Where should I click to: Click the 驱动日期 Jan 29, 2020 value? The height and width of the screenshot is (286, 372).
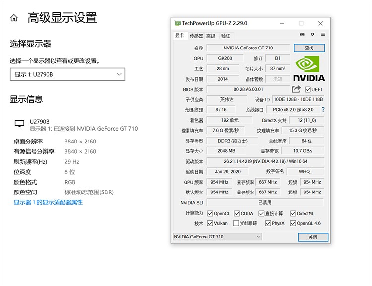tap(228, 171)
